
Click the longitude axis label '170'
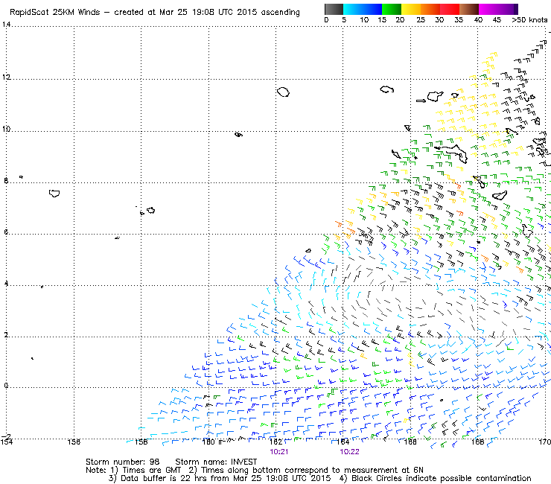coord(545,442)
